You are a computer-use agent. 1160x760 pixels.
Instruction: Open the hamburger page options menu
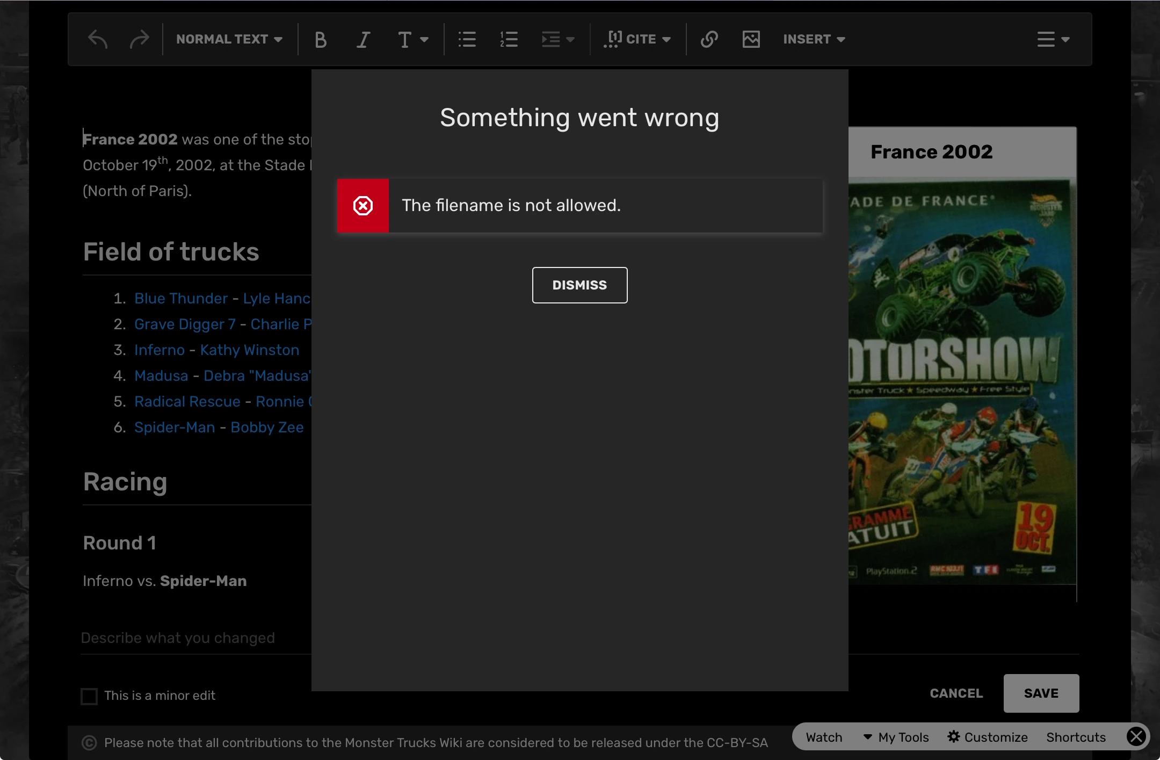(1053, 39)
